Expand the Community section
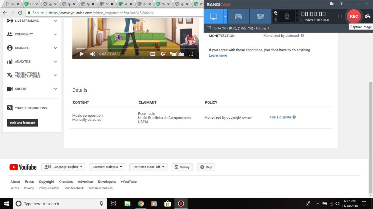373x209 pixels. (55, 34)
